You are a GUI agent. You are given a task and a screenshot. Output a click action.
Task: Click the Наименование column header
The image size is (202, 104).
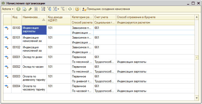[x=31, y=17]
